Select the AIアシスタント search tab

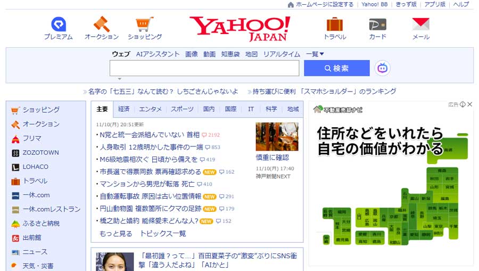(x=158, y=54)
